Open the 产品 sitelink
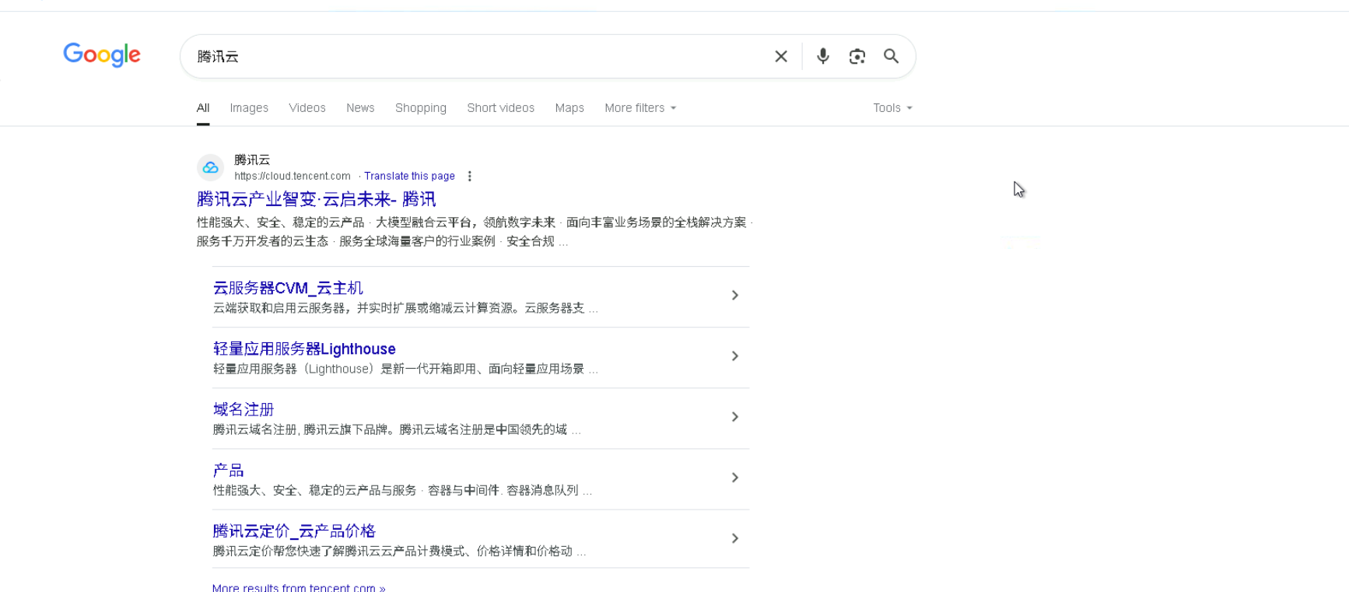 tap(228, 470)
